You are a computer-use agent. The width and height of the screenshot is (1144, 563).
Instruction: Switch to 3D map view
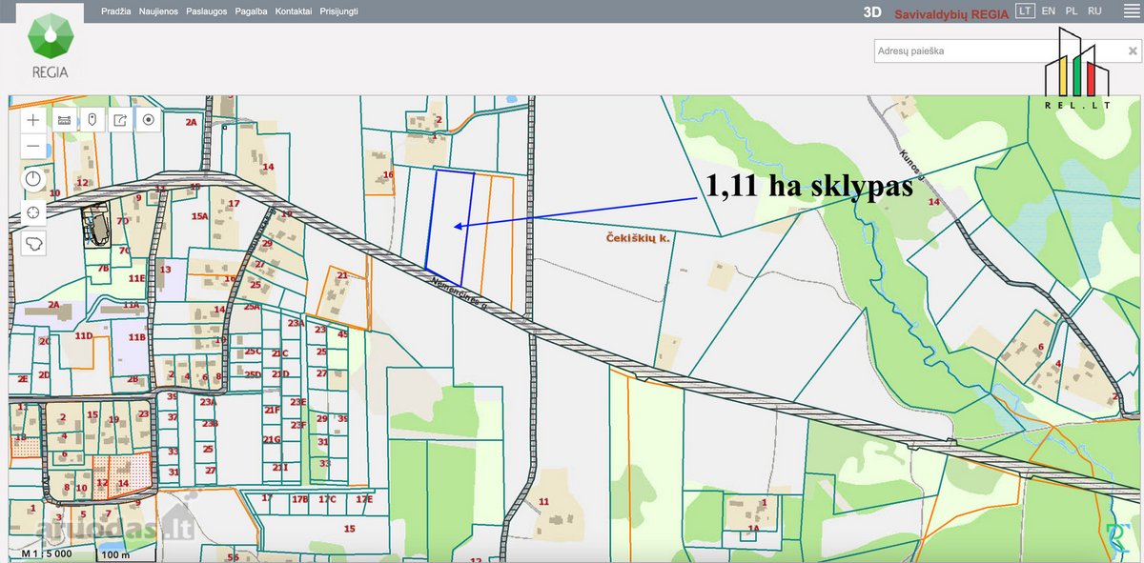pyautogui.click(x=871, y=12)
